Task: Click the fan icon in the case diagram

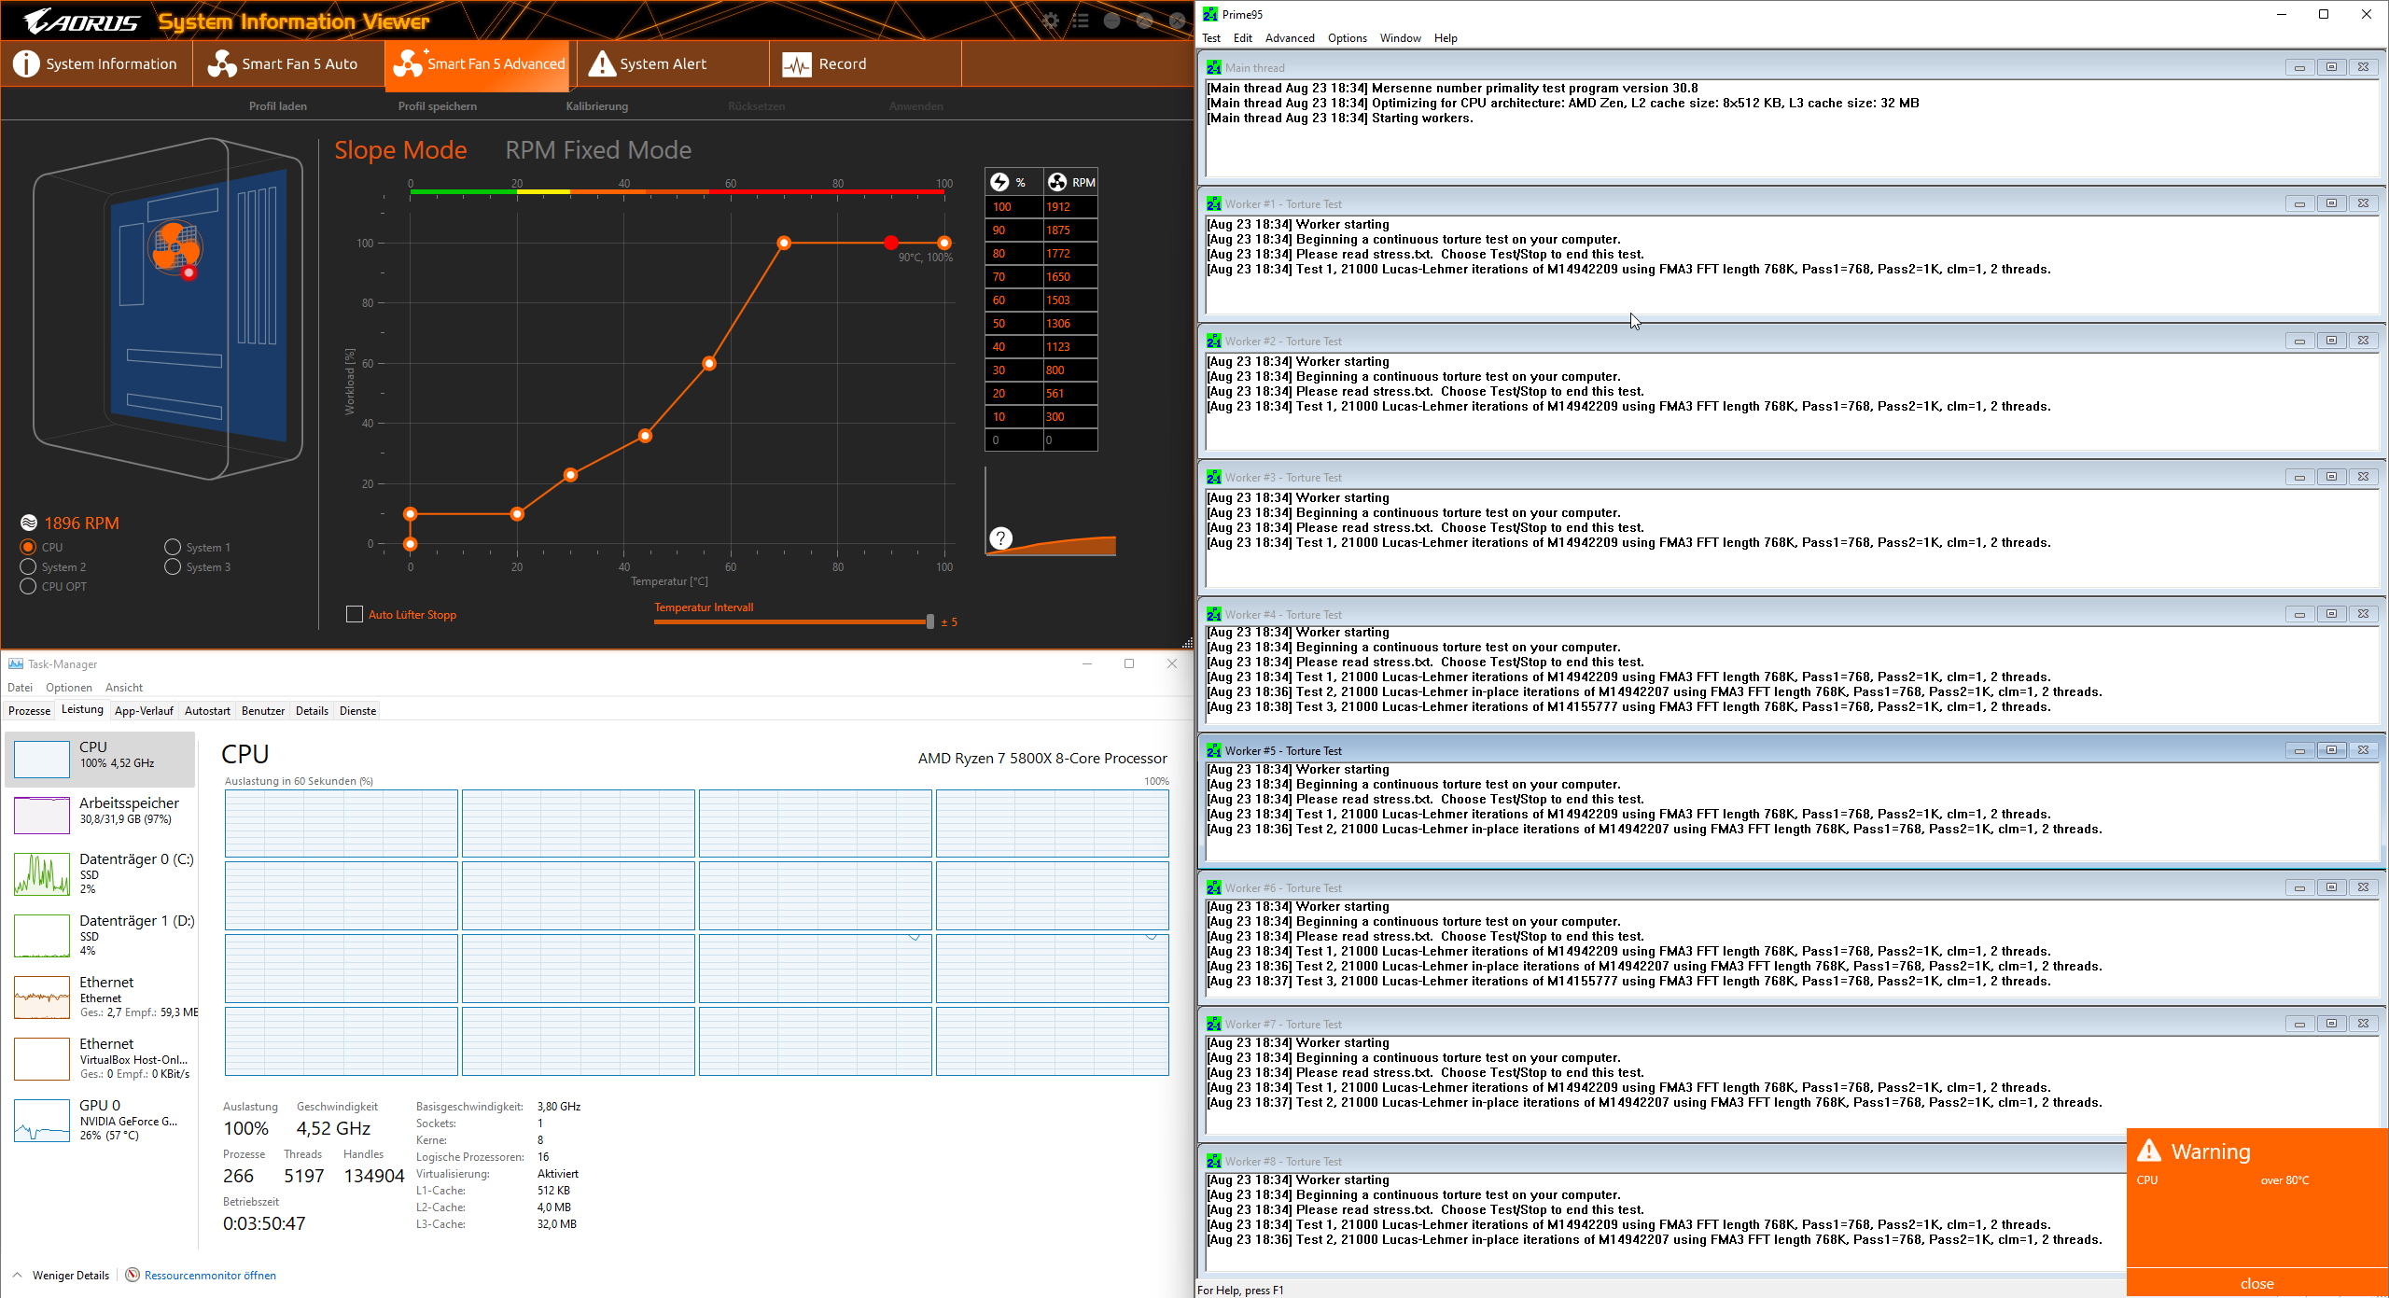Action: point(174,247)
